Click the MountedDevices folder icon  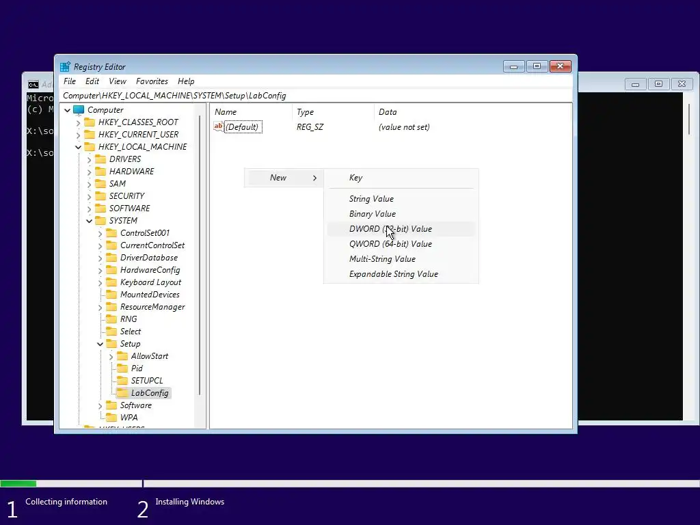click(x=111, y=294)
